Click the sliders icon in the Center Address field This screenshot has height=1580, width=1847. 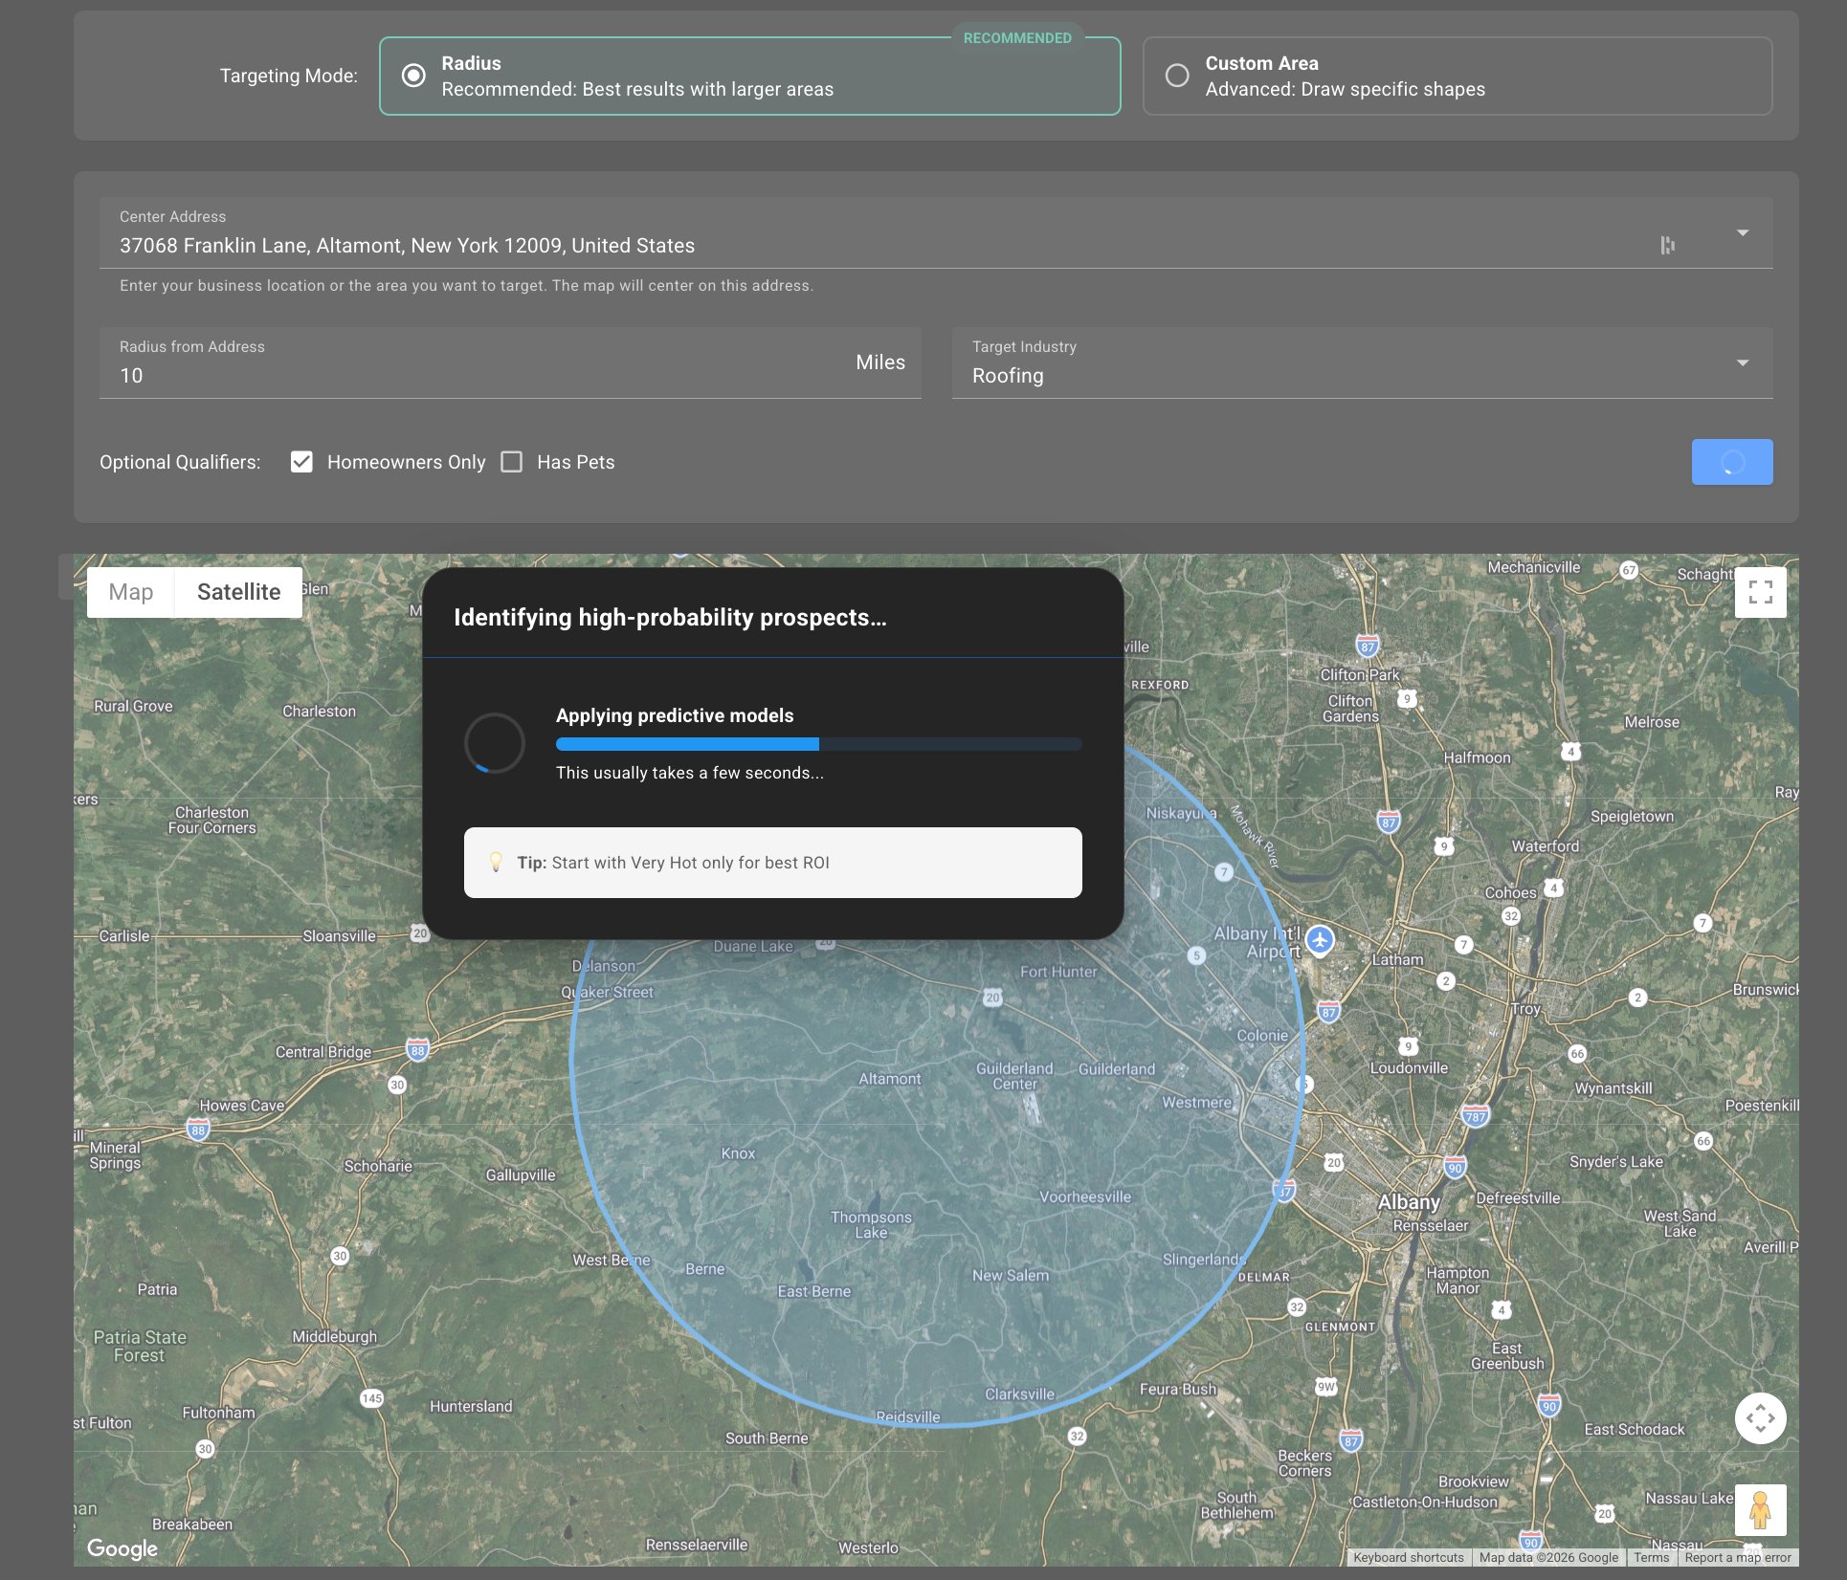coord(1668,246)
